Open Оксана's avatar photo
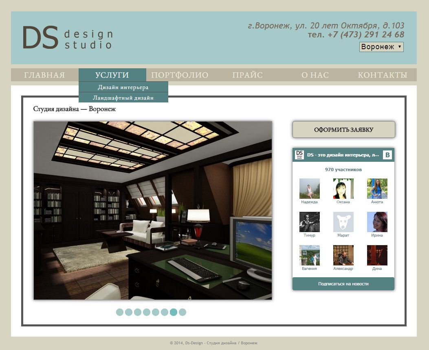This screenshot has height=350, width=429. click(343, 188)
